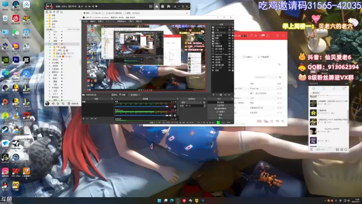Open the 工具(T) menu in OBS

coord(131,21)
